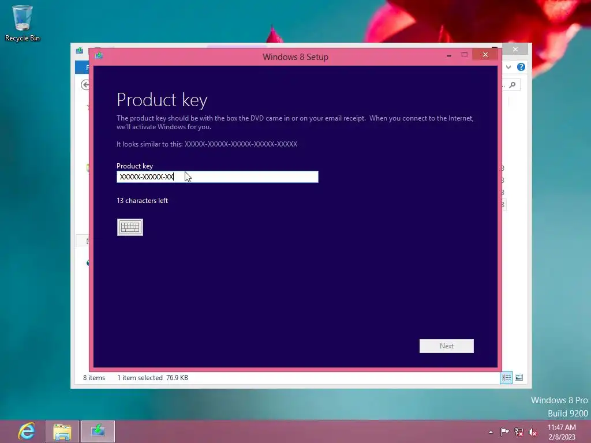Open network status tray icon
Viewport: 591px width, 443px height.
coord(519,431)
